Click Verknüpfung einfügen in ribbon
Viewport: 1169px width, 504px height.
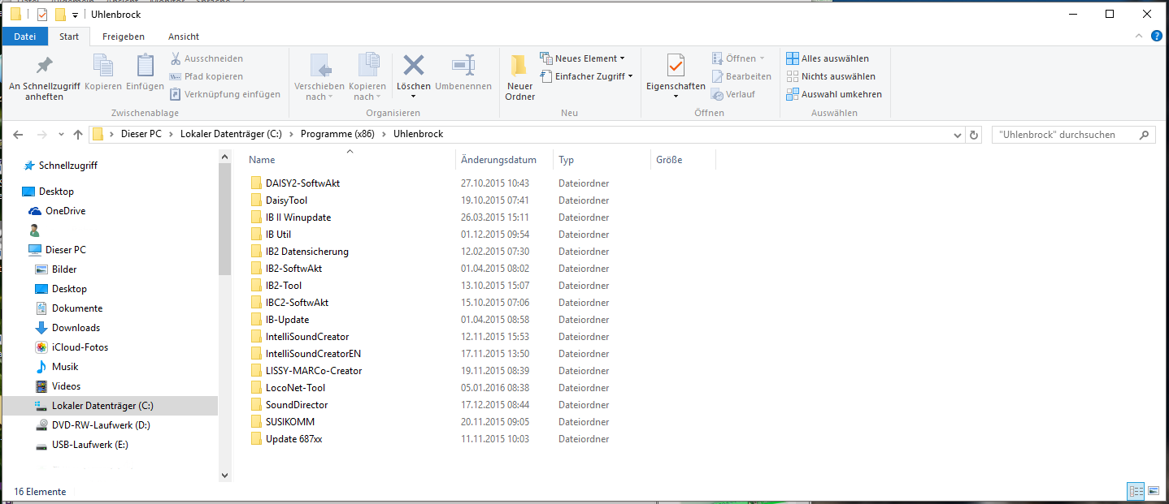click(224, 94)
